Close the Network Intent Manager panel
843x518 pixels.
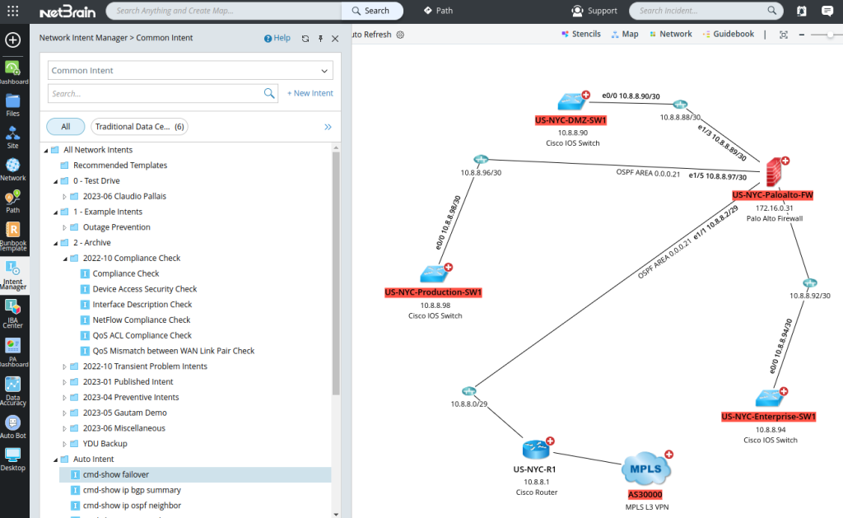pyautogui.click(x=335, y=39)
